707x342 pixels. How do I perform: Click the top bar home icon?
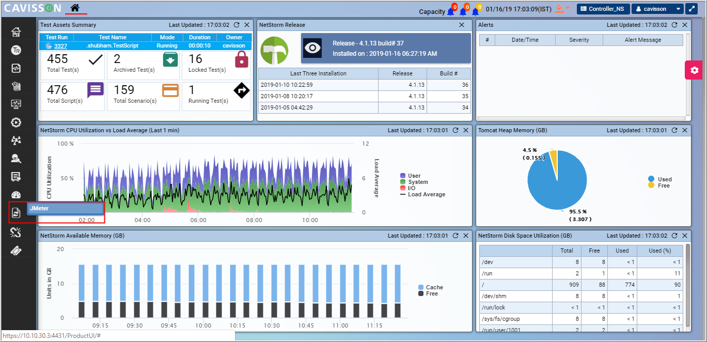click(x=75, y=8)
